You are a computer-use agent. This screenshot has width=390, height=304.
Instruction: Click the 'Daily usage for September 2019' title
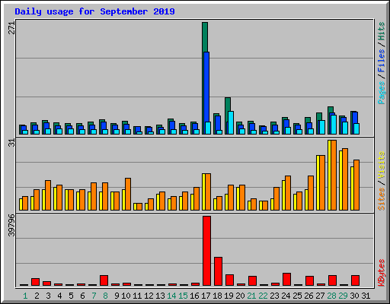pos(94,11)
